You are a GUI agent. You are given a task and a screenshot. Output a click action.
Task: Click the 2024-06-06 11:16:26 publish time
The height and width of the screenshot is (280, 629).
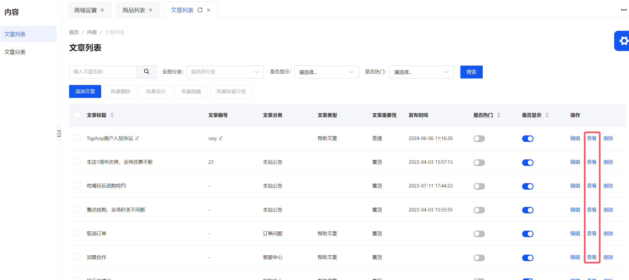tap(431, 138)
